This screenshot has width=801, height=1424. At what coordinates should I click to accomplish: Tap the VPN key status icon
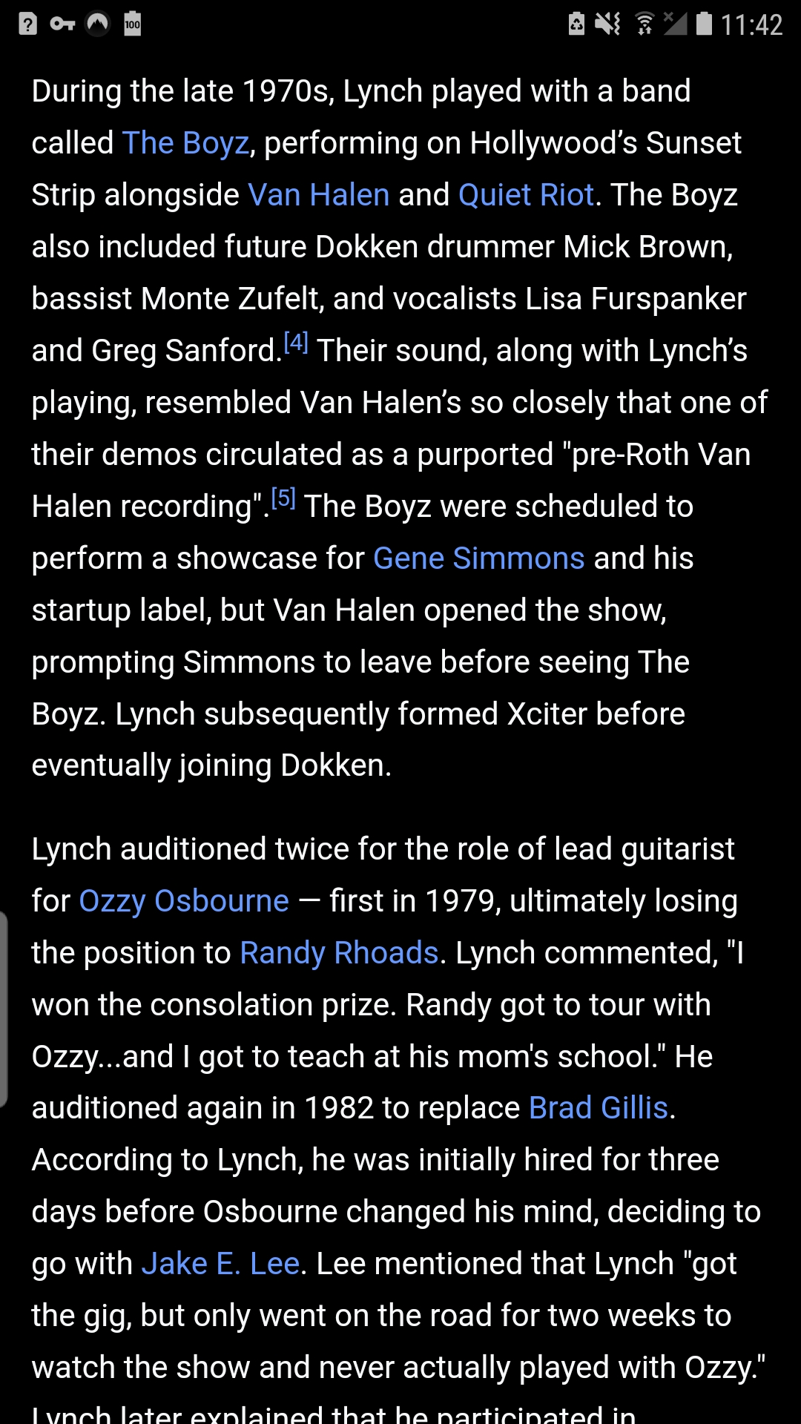point(62,24)
